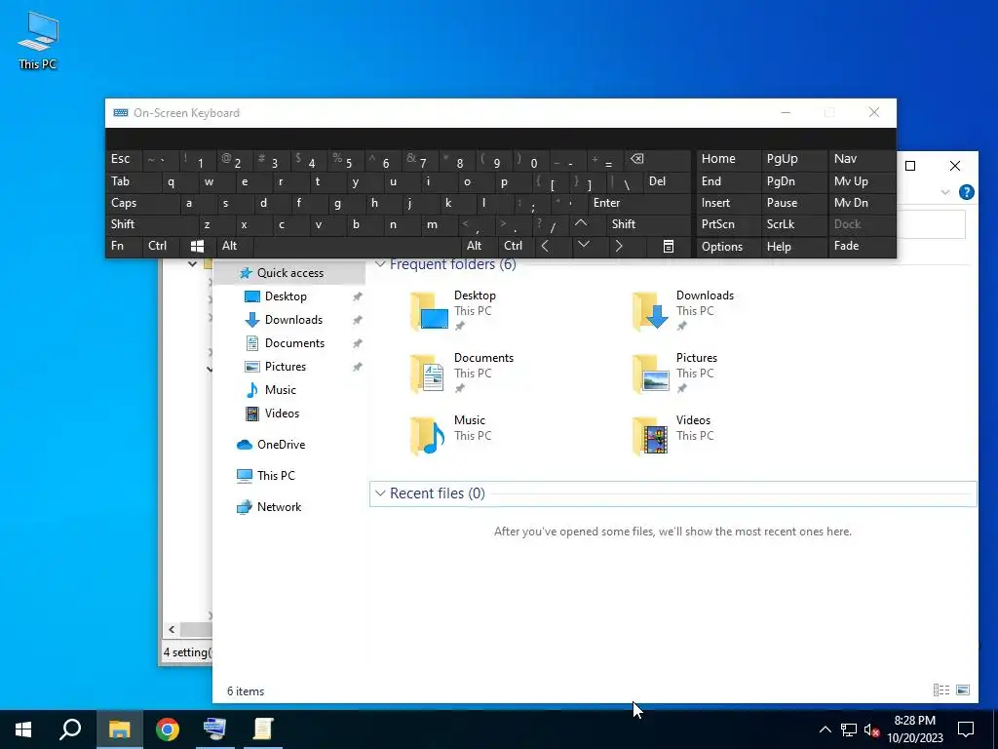Select Quick access in navigation pane
This screenshot has width=998, height=749.
(x=289, y=273)
